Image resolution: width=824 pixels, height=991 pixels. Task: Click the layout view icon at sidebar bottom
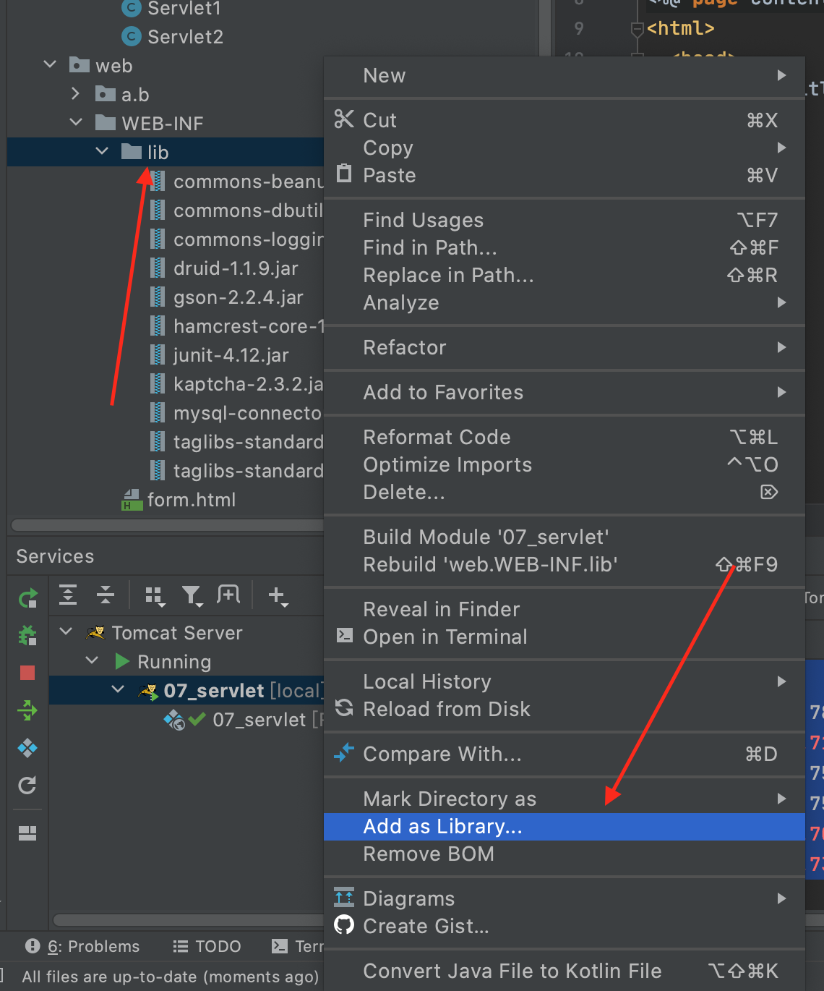27,833
